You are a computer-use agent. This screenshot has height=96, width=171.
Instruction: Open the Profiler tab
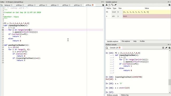pyautogui.click(x=142, y=41)
